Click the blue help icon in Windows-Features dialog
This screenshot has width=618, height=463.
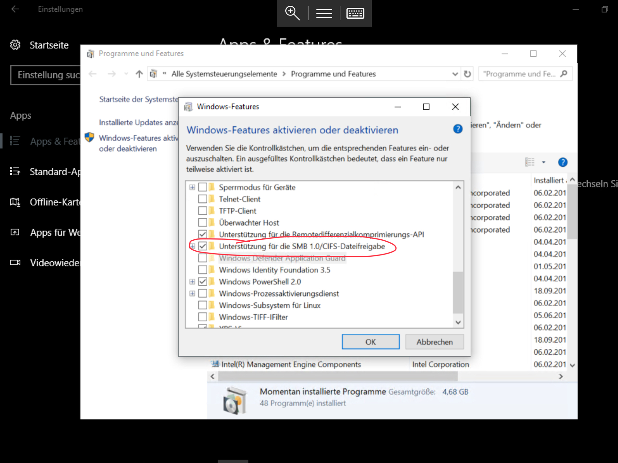458,129
